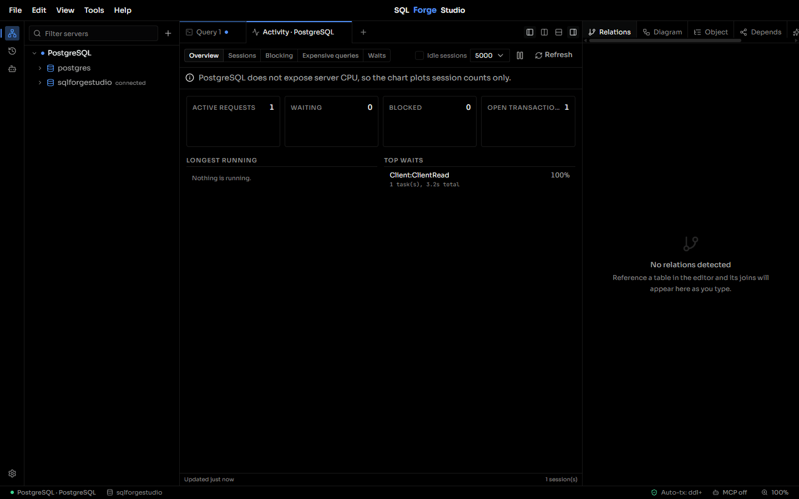This screenshot has width=799, height=499.
Task: Add a new server with plus icon
Action: tap(168, 33)
